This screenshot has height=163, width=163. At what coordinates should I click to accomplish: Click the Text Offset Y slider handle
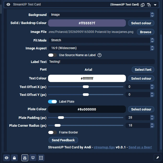click(86, 95)
